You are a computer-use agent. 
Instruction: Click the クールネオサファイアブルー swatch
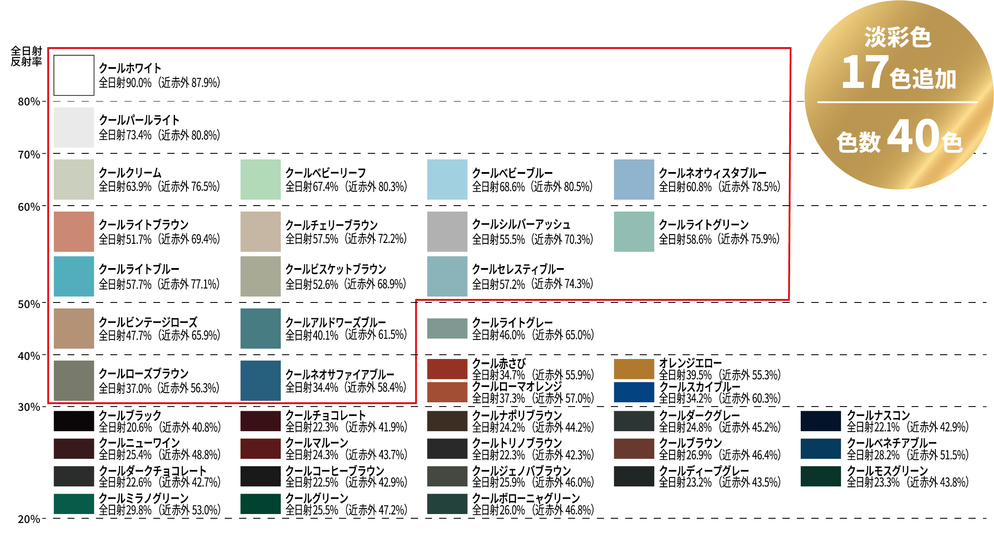tap(260, 381)
